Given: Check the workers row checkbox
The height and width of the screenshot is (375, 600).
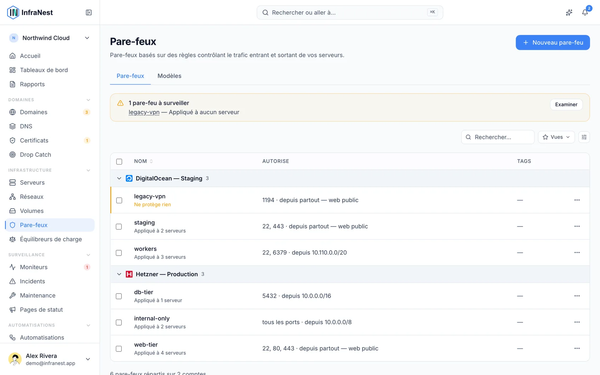Looking at the screenshot, I should point(119,253).
